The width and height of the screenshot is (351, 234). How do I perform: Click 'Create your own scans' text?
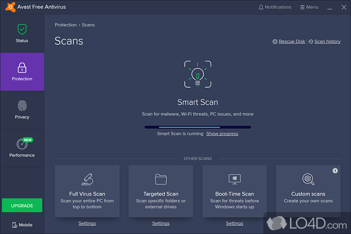[308, 201]
